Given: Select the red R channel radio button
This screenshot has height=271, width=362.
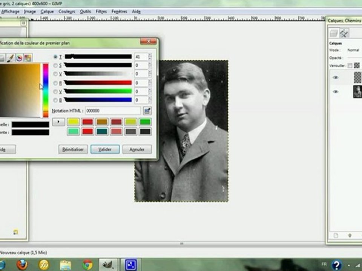Looking at the screenshot, I should [55, 83].
